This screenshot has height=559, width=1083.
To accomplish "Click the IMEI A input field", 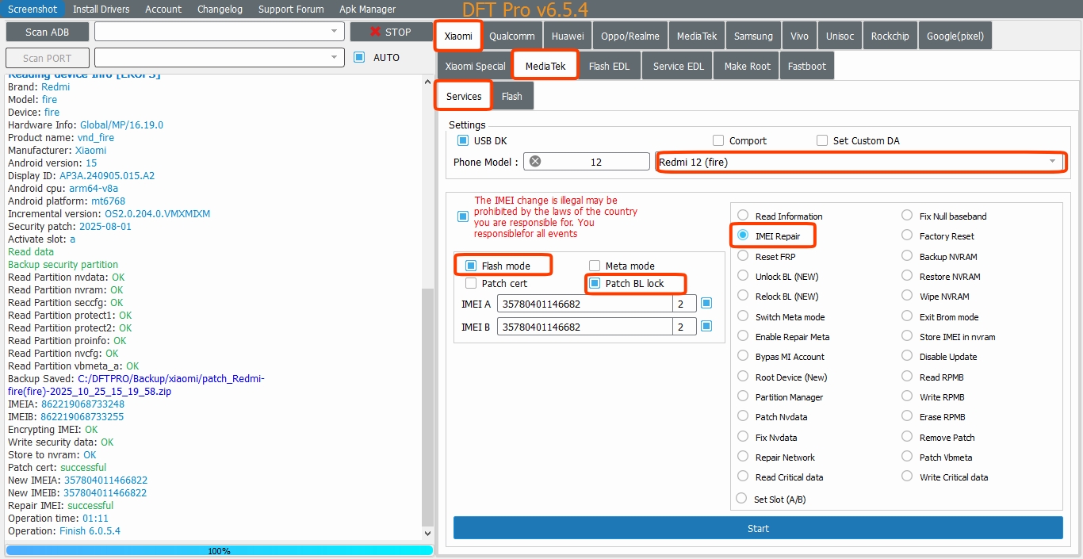I will pos(584,304).
